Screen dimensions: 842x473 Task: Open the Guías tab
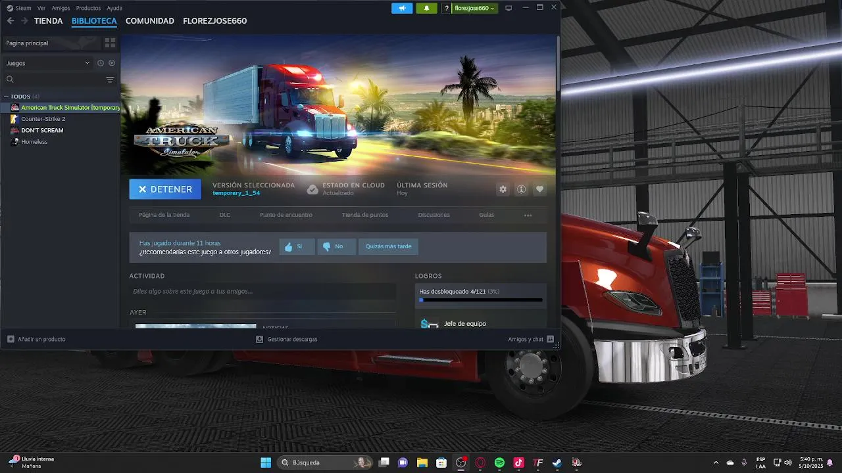(x=486, y=215)
